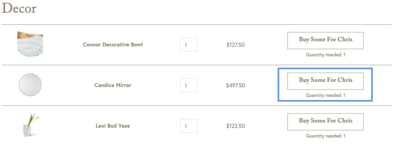Click the $122.50 price text
Screen dimensions: 394x144
236,126
